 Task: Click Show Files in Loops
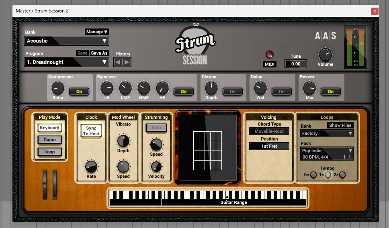pos(340,125)
